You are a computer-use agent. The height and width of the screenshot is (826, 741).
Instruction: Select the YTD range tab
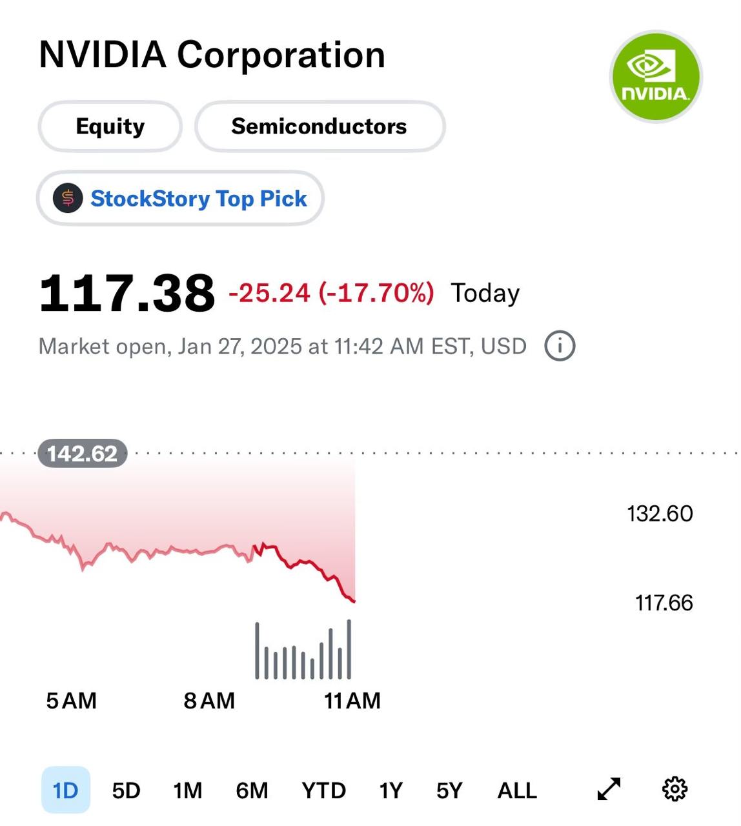tap(323, 790)
